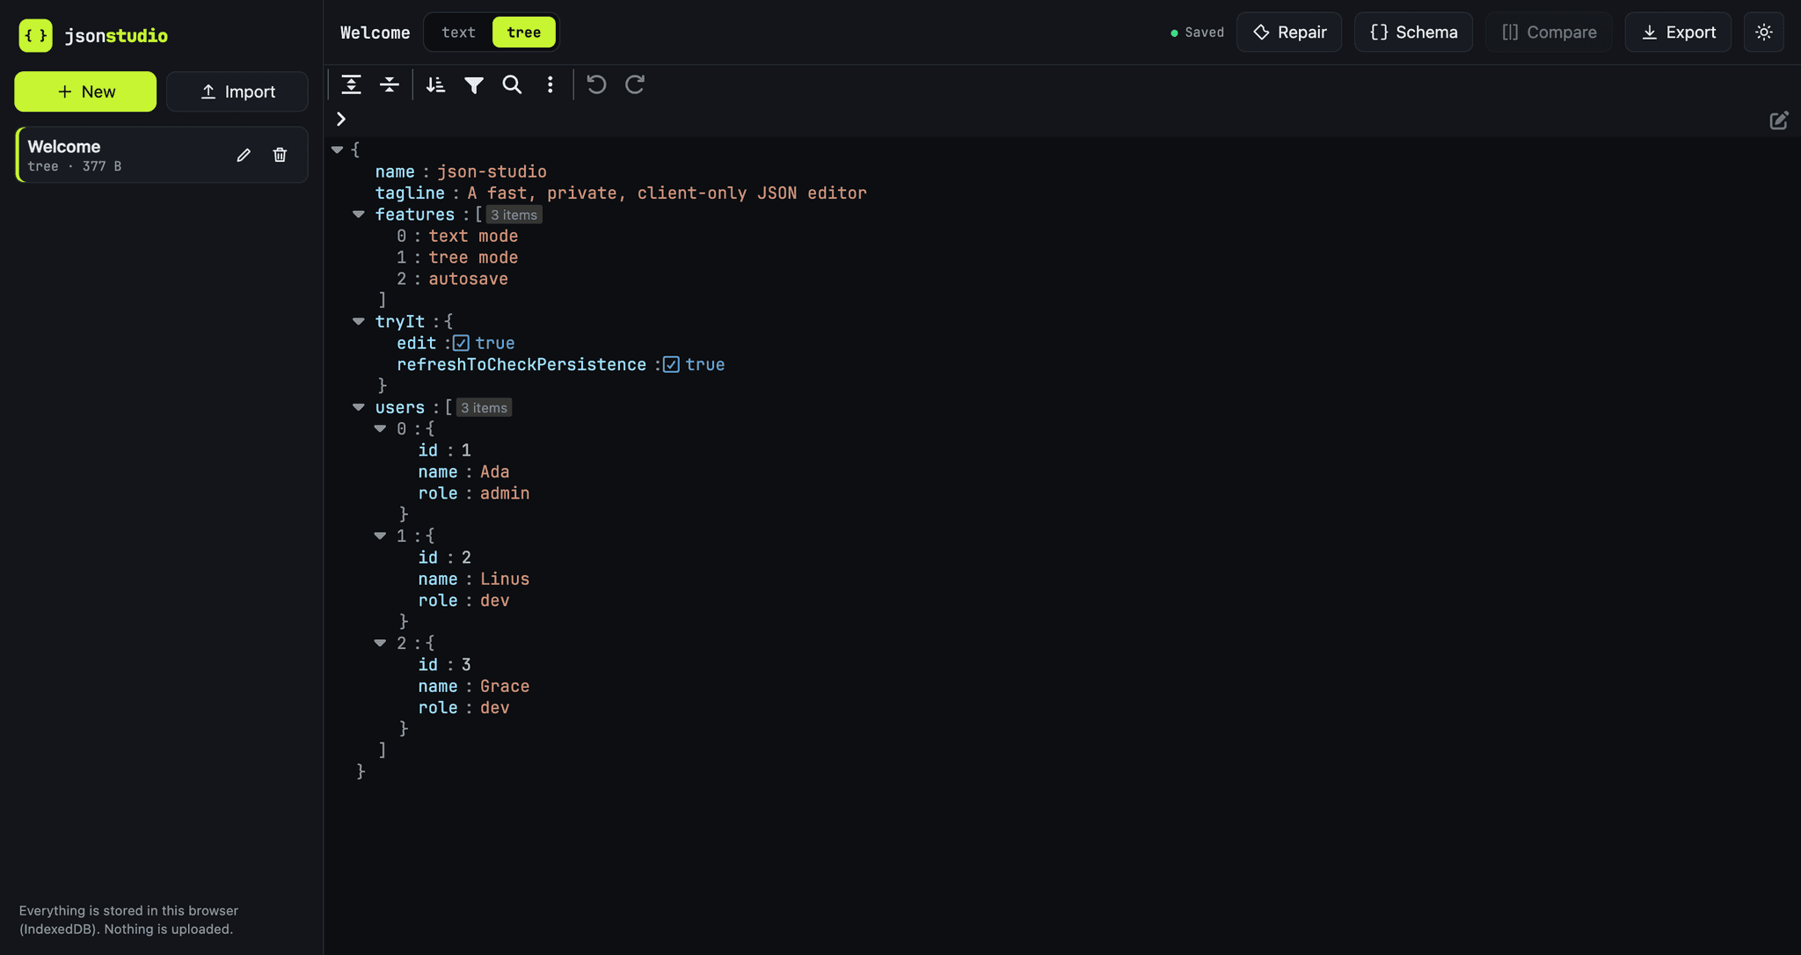Click the Repair button

point(1289,32)
